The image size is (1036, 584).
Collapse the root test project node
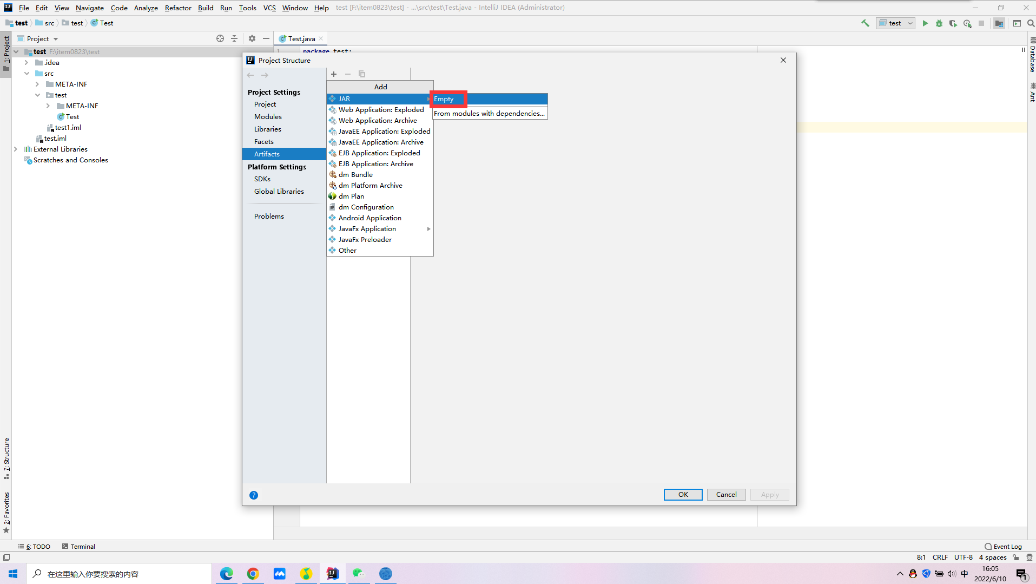click(x=16, y=52)
